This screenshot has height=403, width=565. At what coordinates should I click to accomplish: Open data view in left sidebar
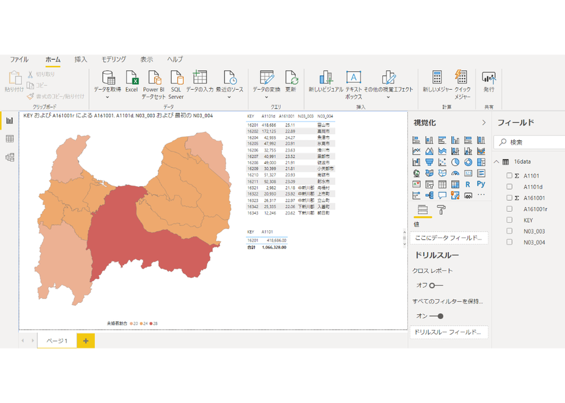pyautogui.click(x=10, y=139)
